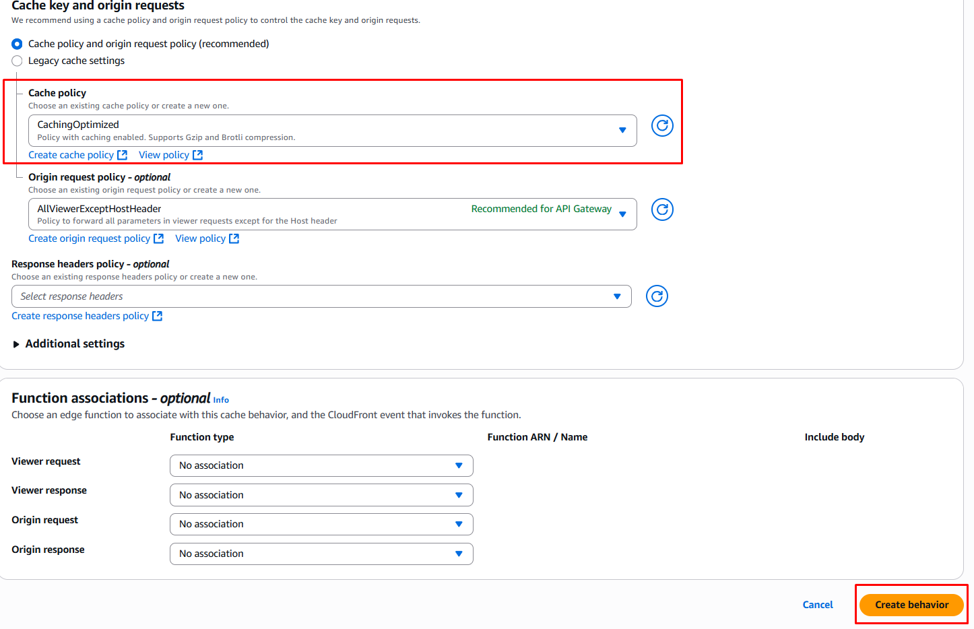Open Origin response function type dropdown
Viewport: 974px width, 629px height.
coord(321,554)
